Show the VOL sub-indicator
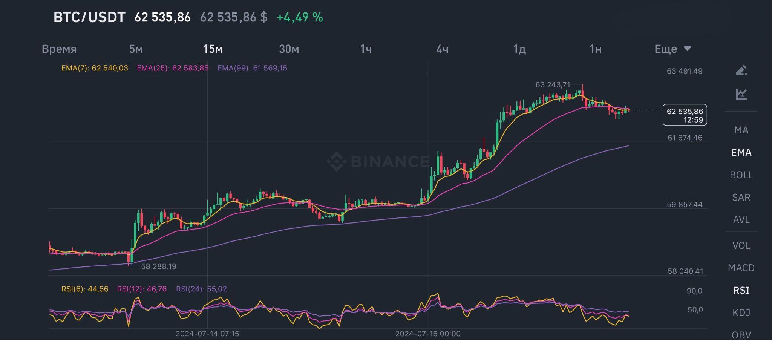 click(741, 245)
